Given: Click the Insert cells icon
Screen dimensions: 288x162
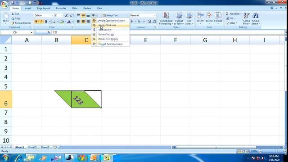Looking at the screenshot, I should [200, 16].
